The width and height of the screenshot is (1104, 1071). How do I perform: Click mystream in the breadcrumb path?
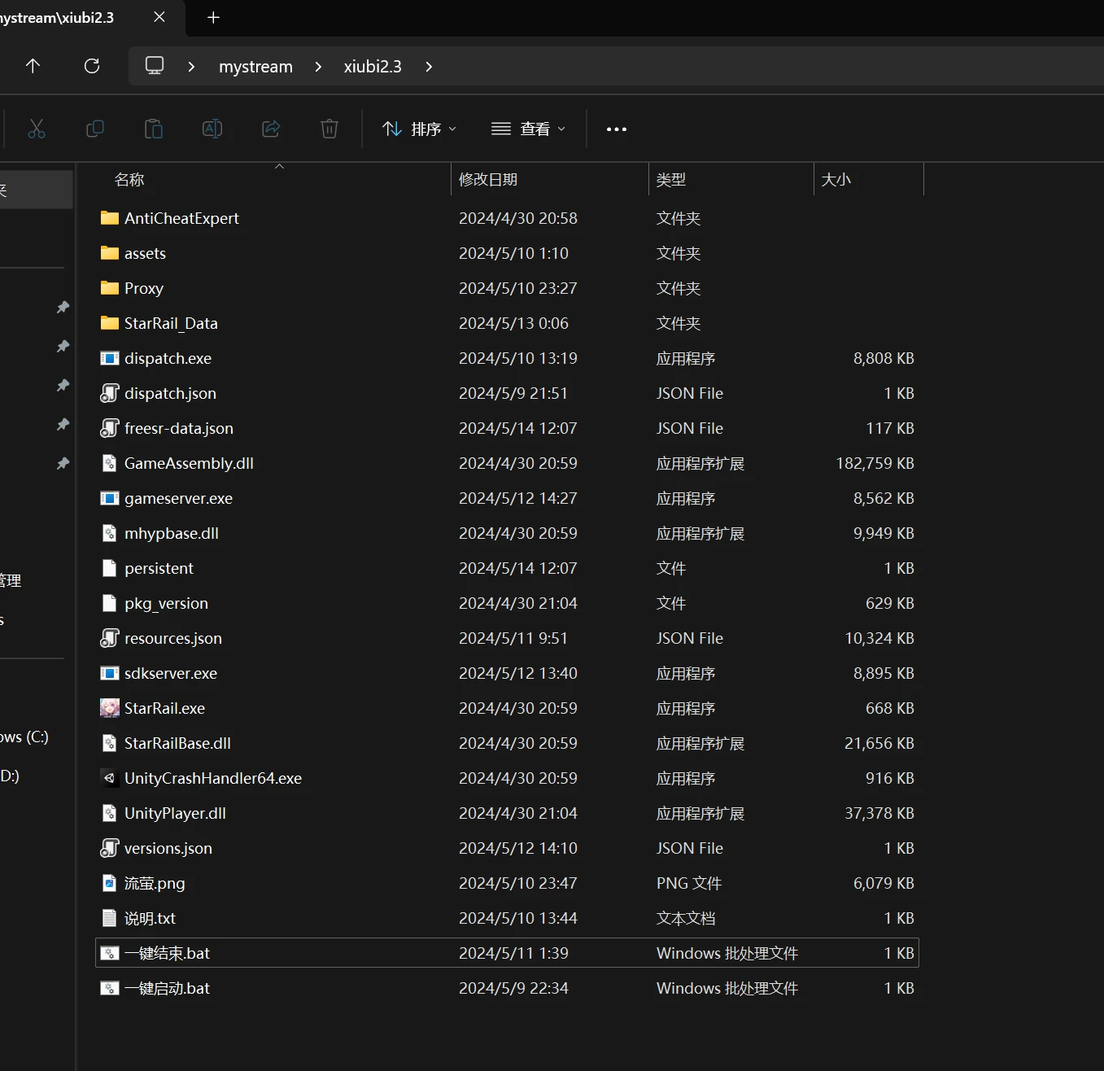click(255, 67)
